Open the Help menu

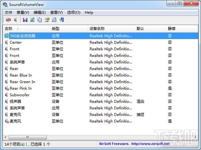tap(89, 13)
